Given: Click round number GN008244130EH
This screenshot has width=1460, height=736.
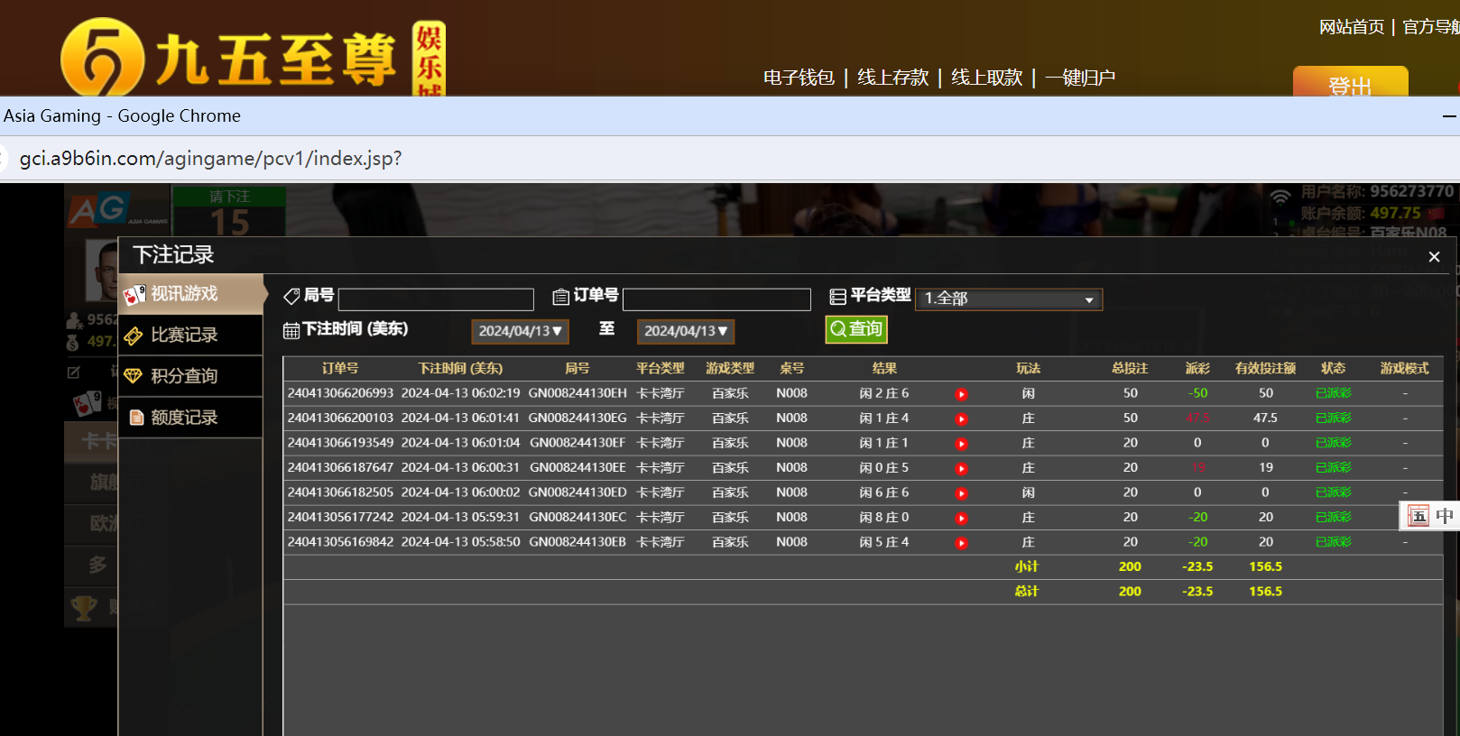Looking at the screenshot, I should (x=578, y=393).
